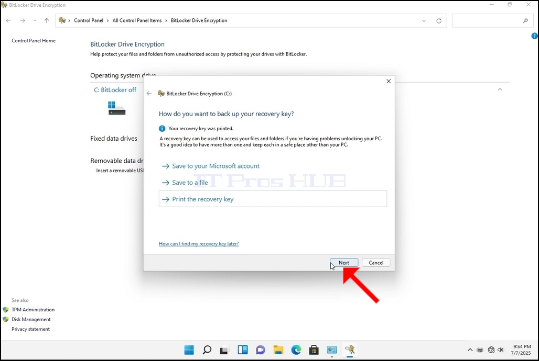Screen dimensions: 539x361
Task: Click the dialog's BitLocker key icon
Action: 161,93
